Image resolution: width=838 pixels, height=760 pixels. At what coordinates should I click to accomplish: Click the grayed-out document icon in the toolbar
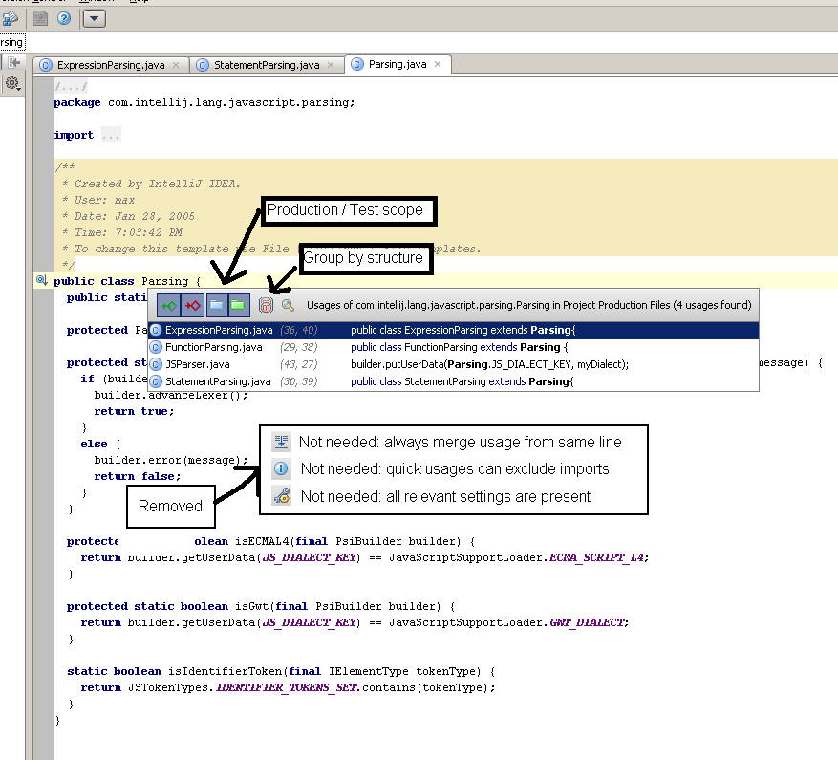(41, 19)
